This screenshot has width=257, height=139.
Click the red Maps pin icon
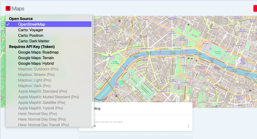[8, 9]
